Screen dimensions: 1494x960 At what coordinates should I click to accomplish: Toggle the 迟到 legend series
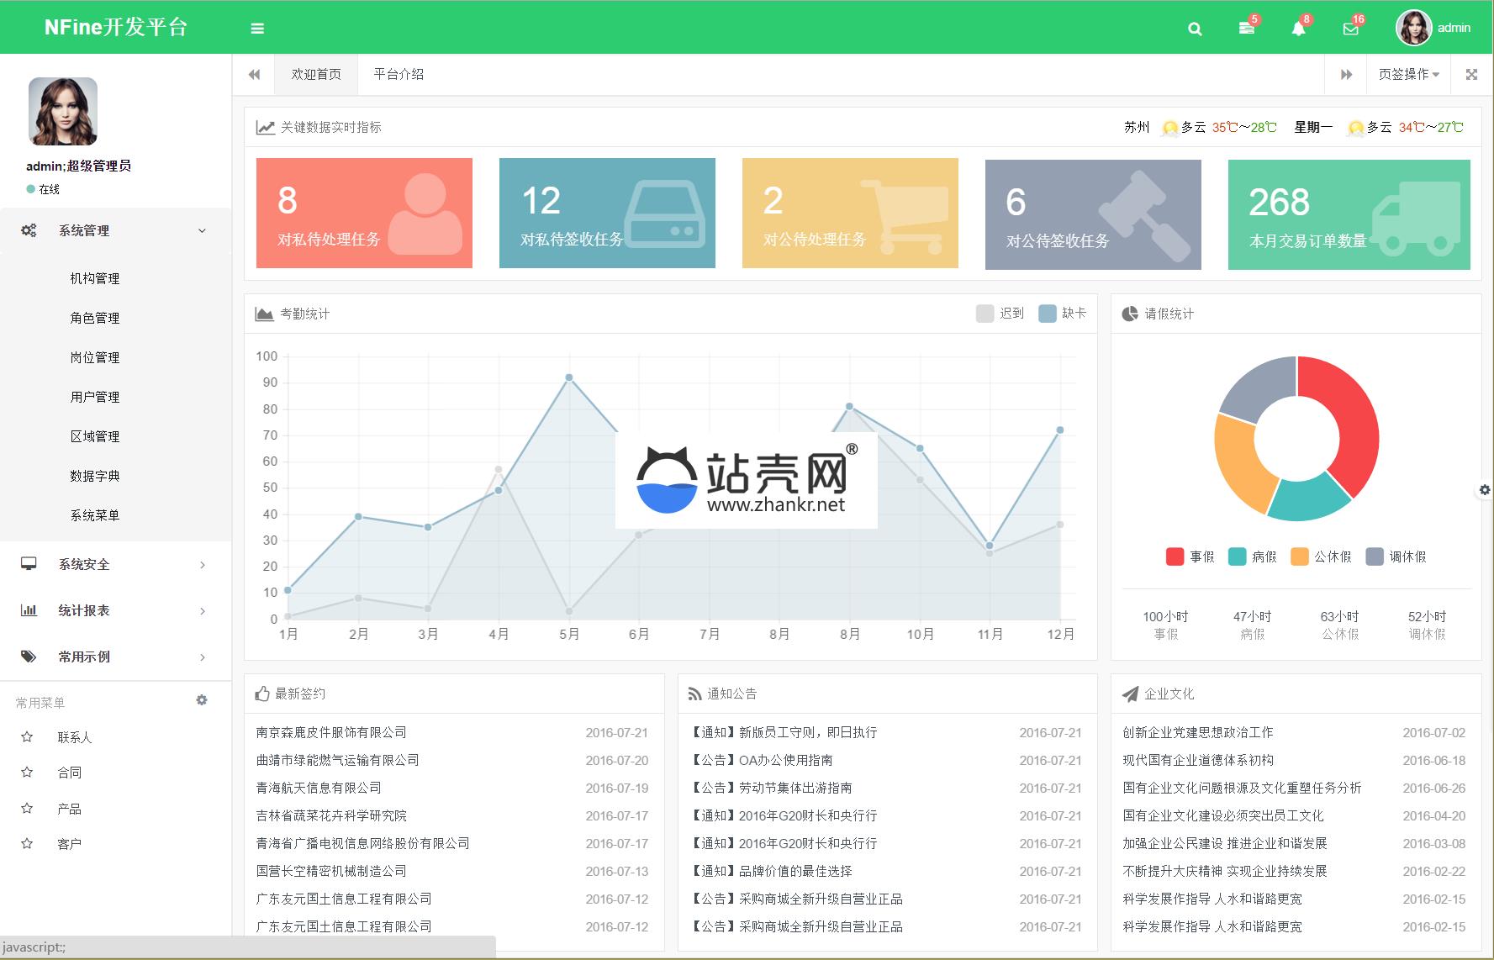[1000, 314]
